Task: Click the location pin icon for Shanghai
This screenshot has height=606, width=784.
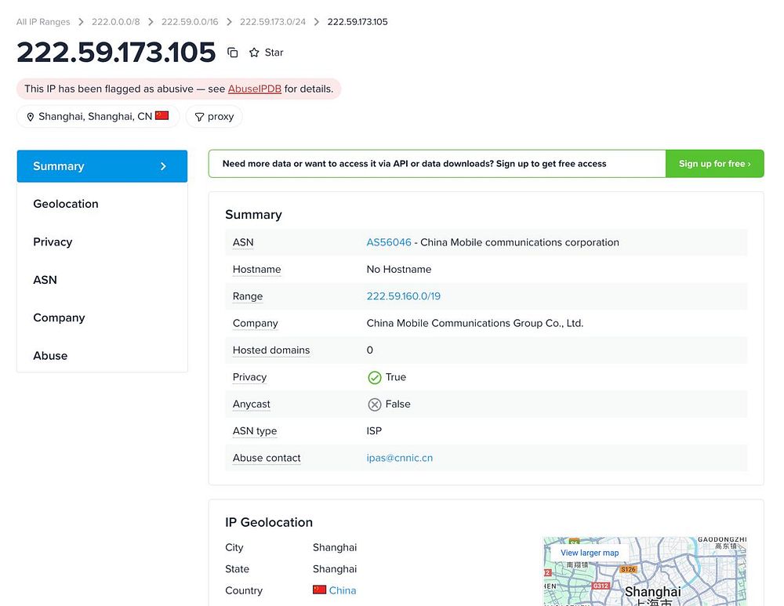Action: pos(31,117)
